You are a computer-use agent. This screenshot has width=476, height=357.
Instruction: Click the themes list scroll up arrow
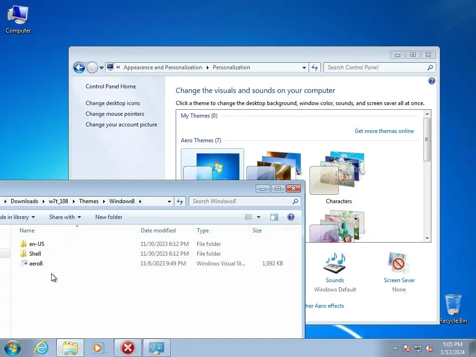click(427, 114)
